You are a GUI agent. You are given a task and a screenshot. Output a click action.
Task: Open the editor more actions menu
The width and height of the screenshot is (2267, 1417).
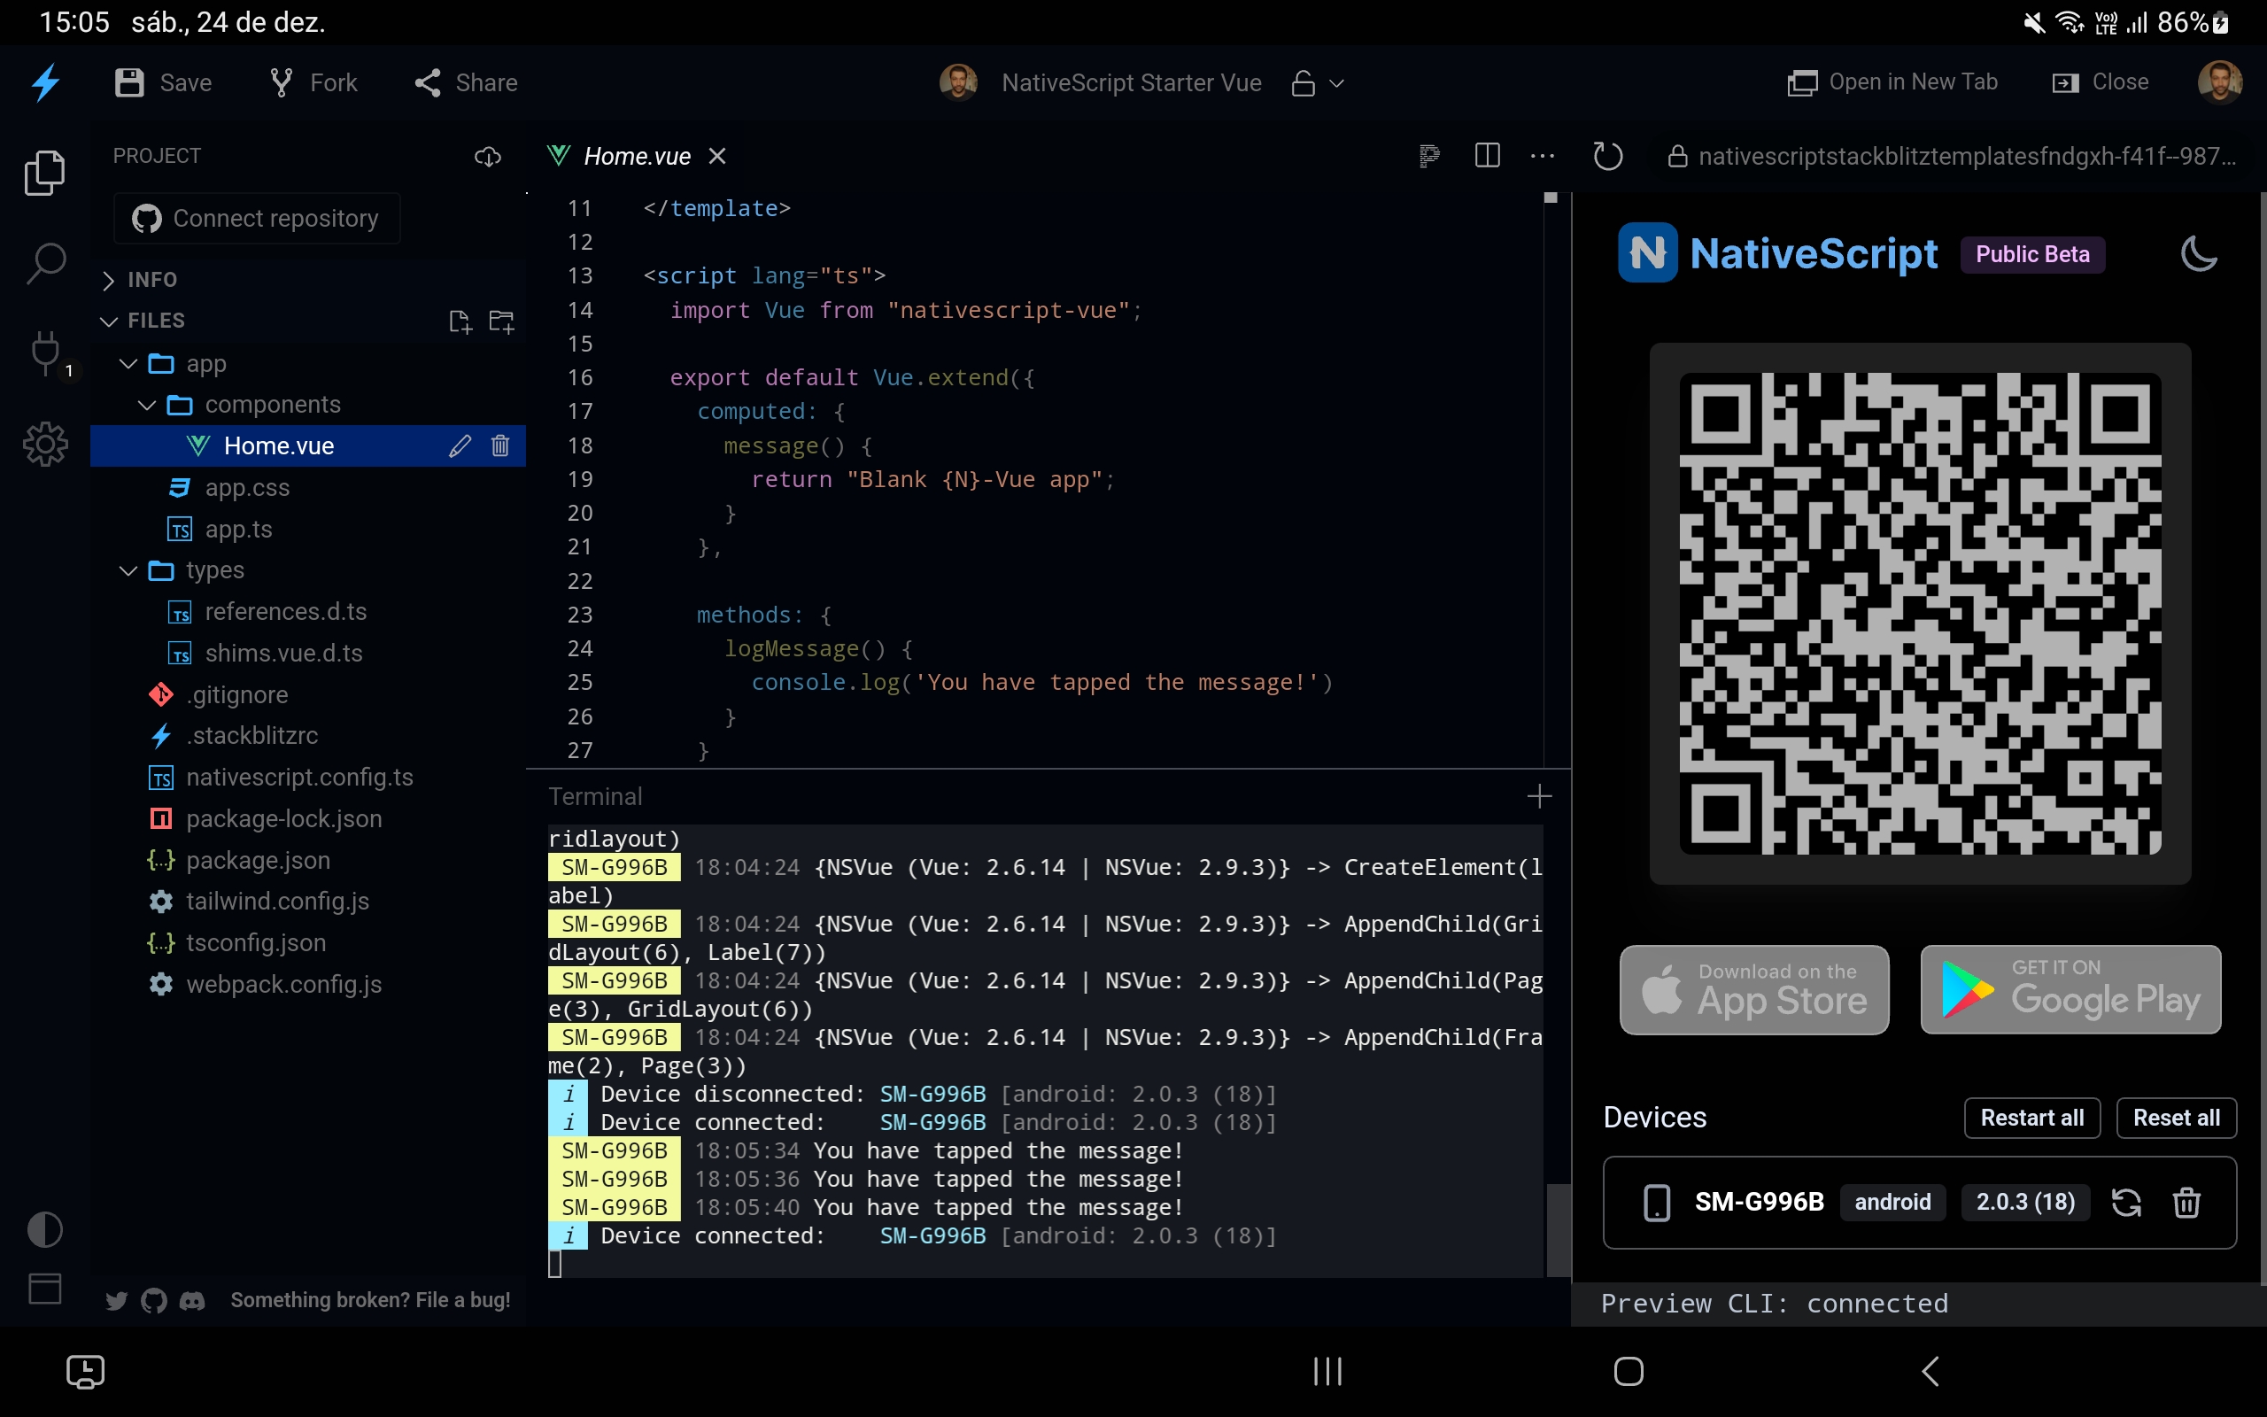pos(1542,156)
